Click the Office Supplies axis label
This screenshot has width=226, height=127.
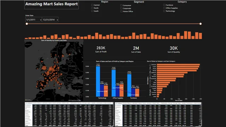point(118,98)
